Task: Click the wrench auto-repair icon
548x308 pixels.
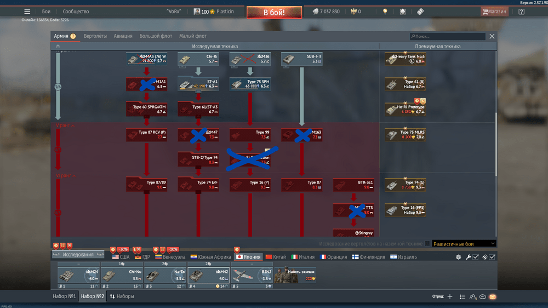Action: [x=469, y=257]
